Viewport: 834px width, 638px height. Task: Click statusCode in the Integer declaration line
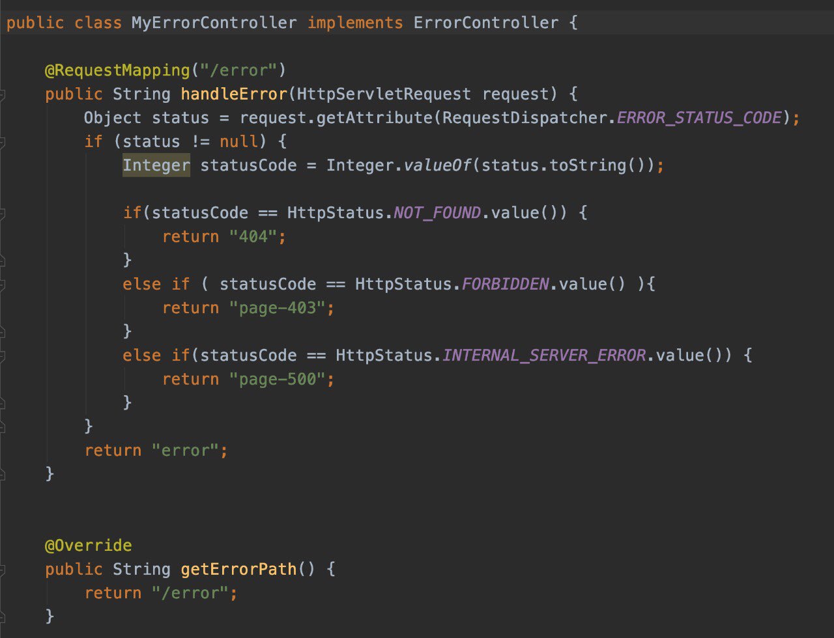[248, 165]
